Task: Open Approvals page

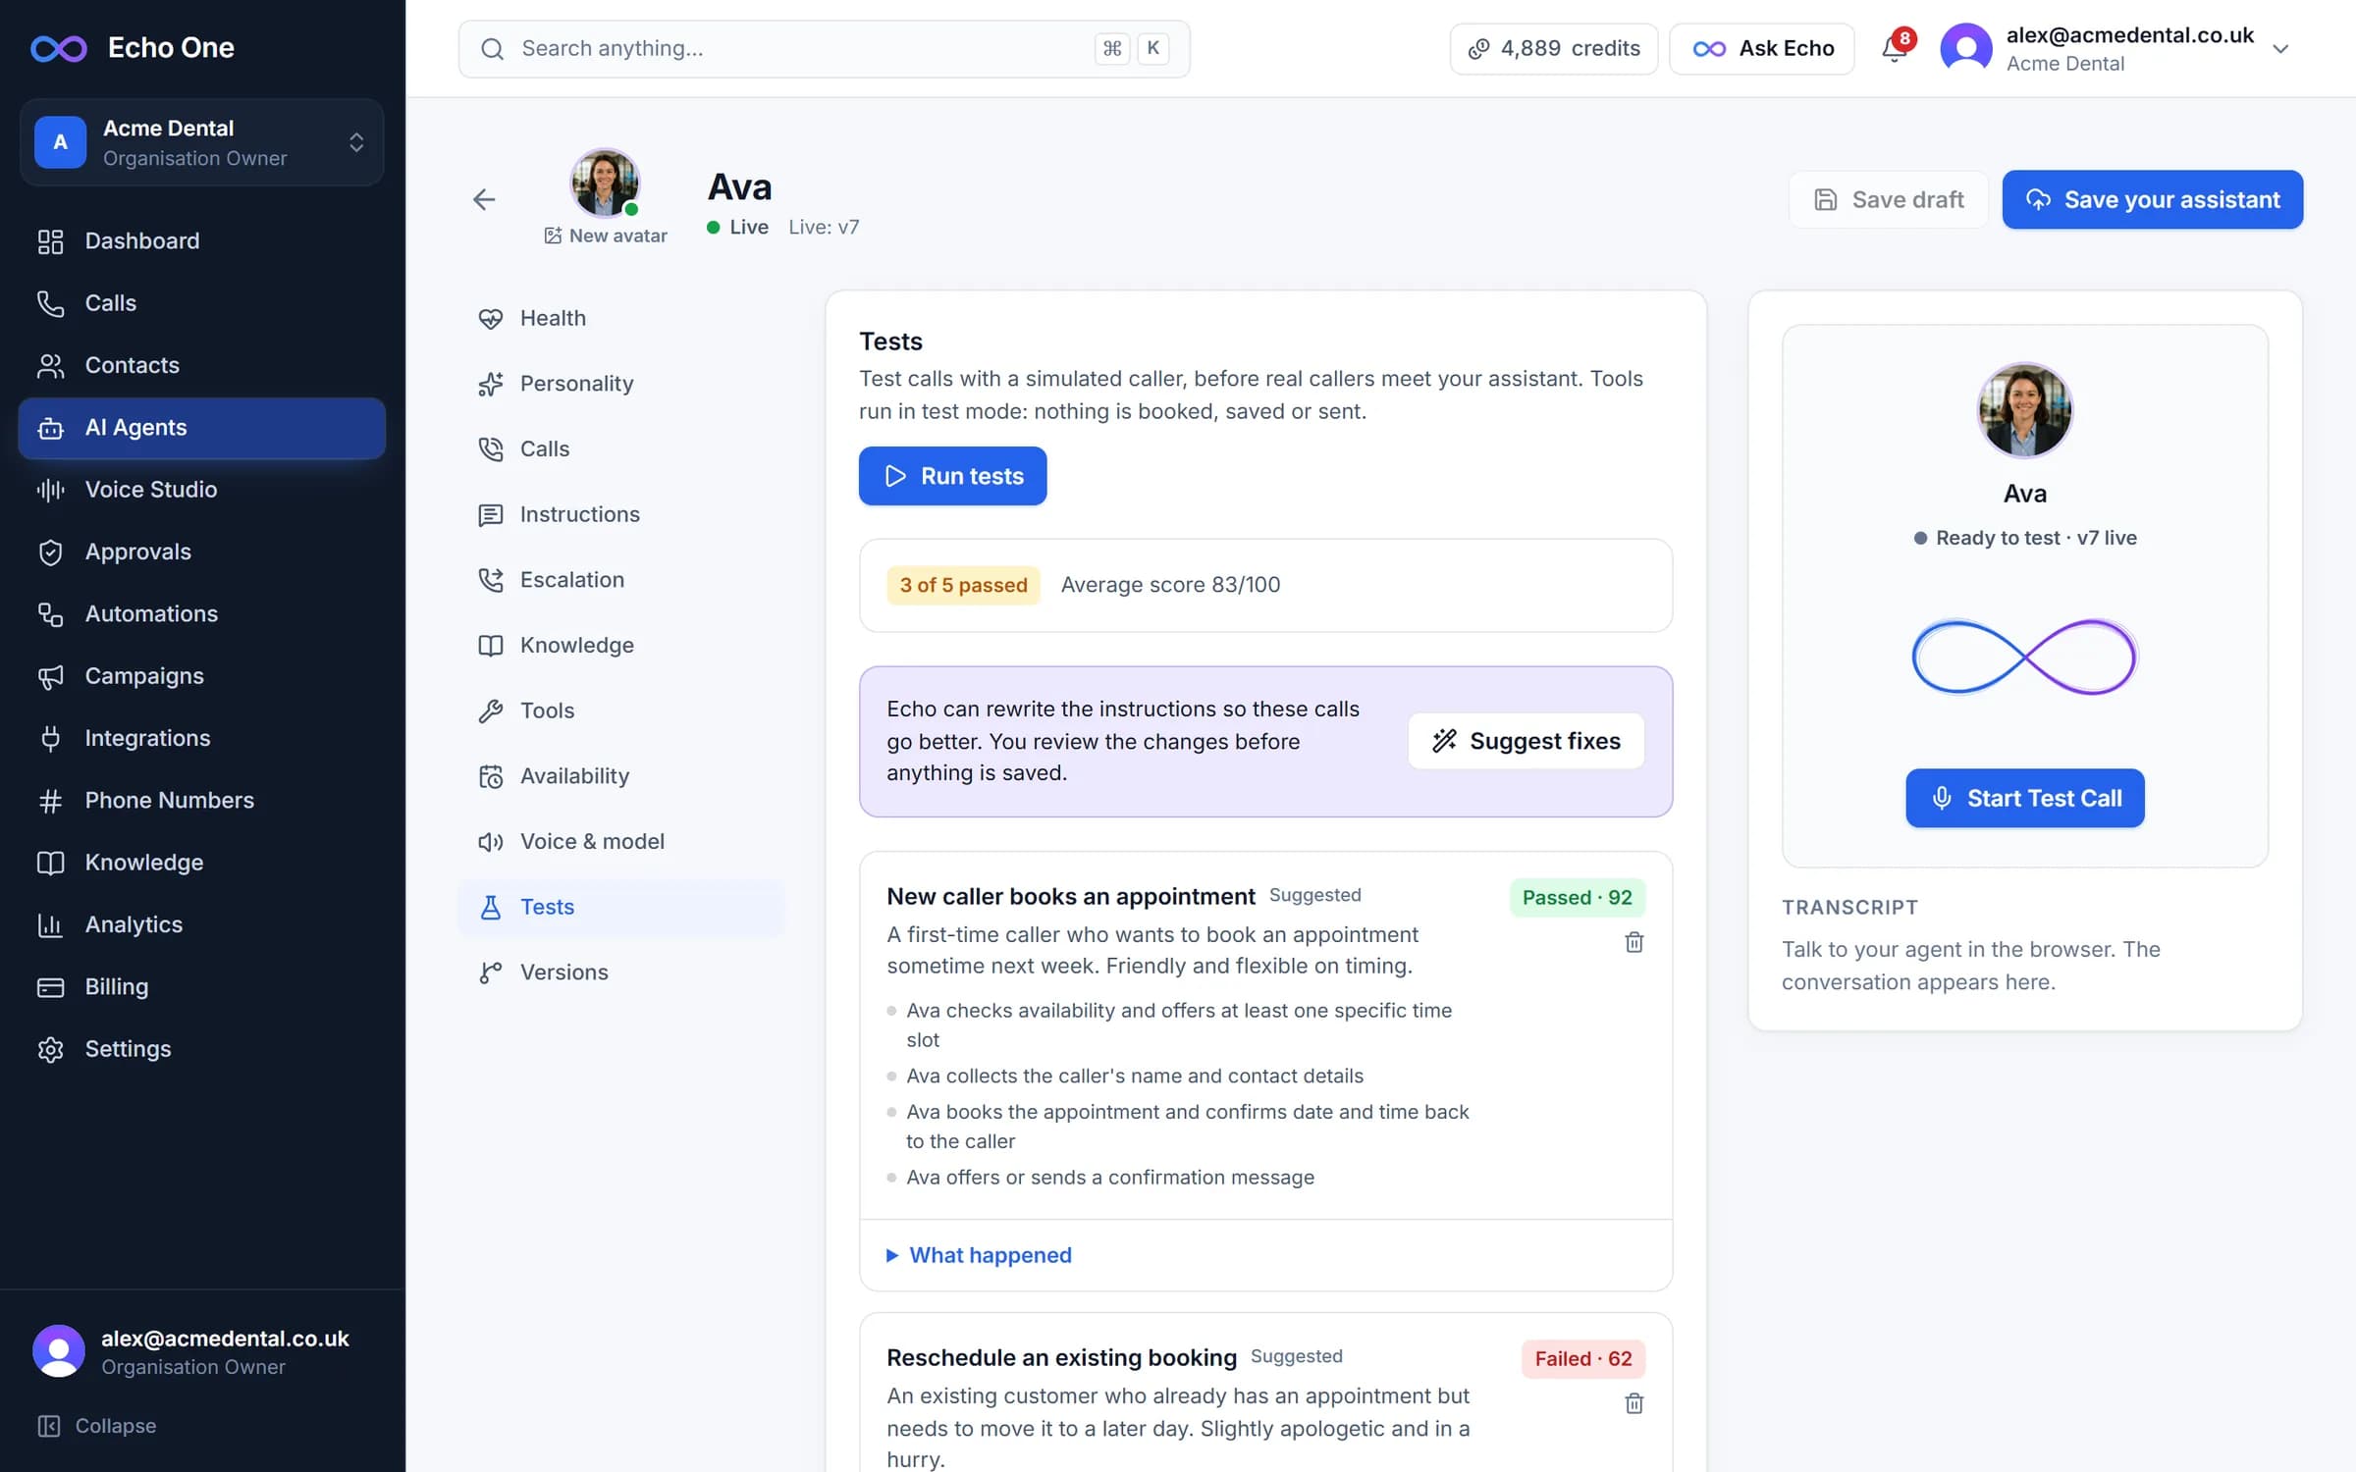Action: coord(201,552)
